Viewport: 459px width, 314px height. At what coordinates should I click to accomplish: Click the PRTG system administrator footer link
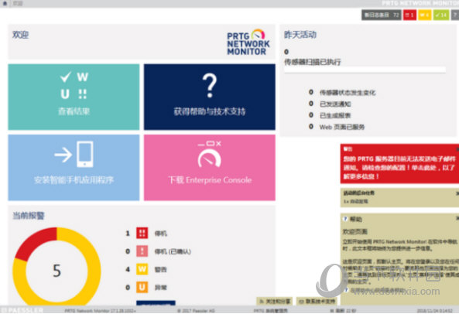270,310
